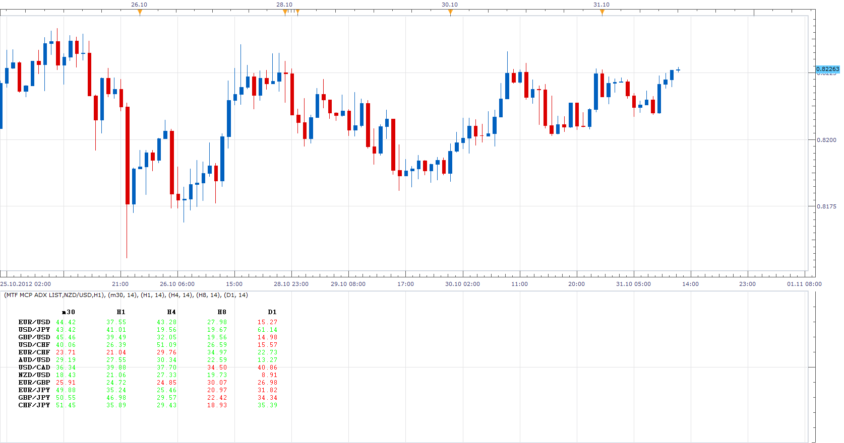The height and width of the screenshot is (443, 844).
Task: Click the 28.10 23:00 time axis label
Action: pyautogui.click(x=291, y=284)
